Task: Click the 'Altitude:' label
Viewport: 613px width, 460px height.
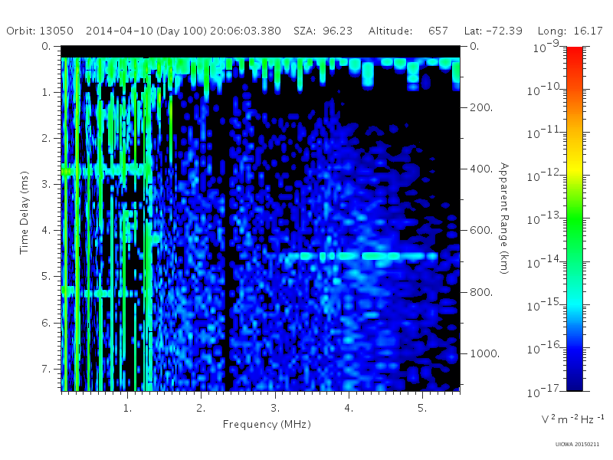Action: pyautogui.click(x=390, y=31)
